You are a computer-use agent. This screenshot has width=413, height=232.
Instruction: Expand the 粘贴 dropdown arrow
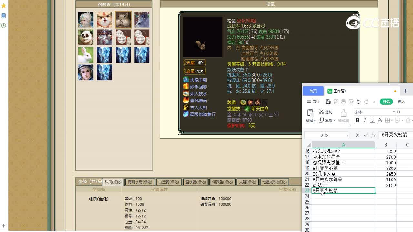315,121
